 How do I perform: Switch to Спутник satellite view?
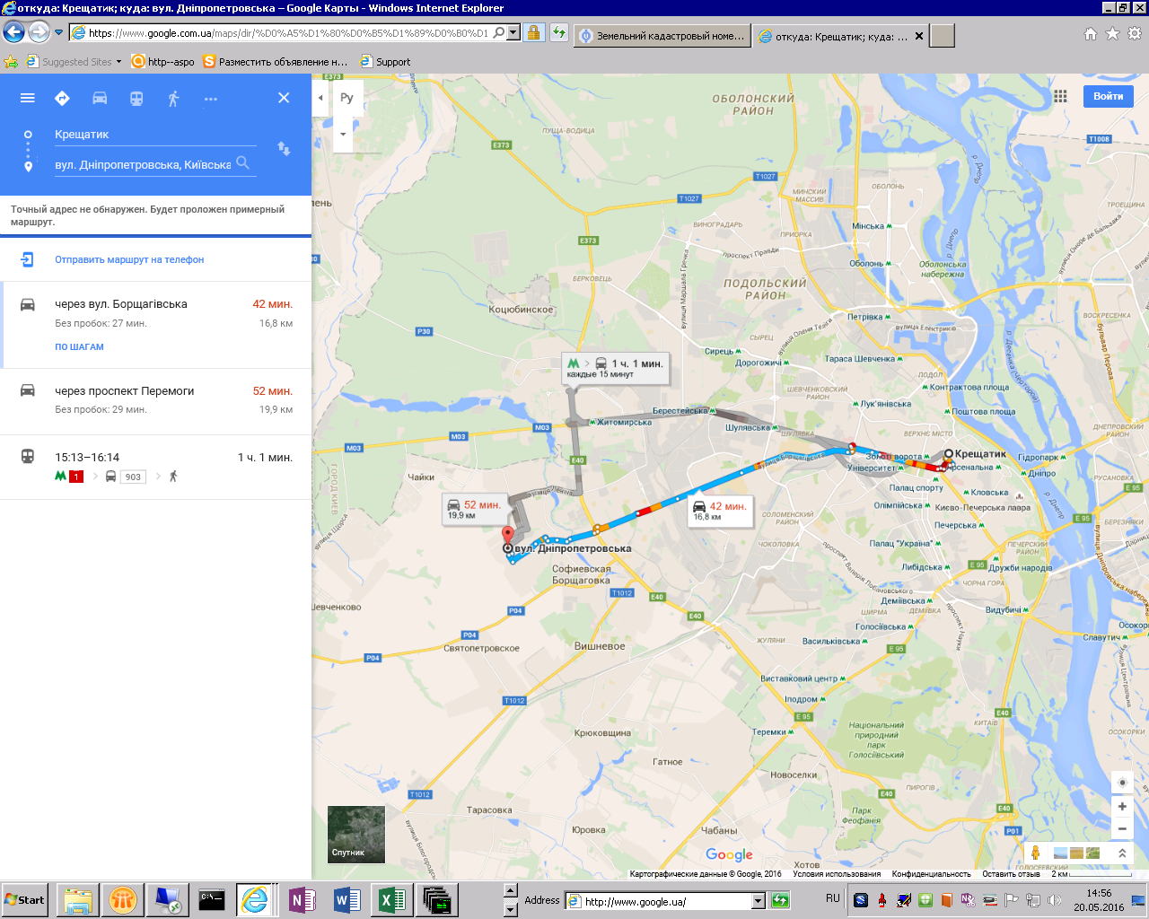click(356, 835)
